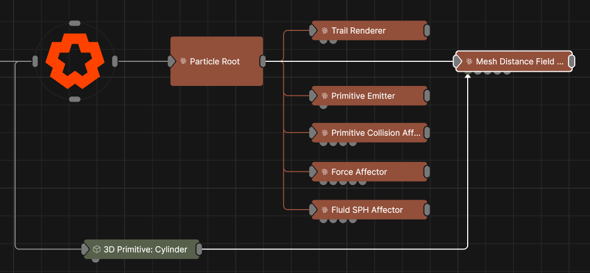The width and height of the screenshot is (590, 273).
Task: Click the Mesh Distance Field node icon
Action: [469, 62]
